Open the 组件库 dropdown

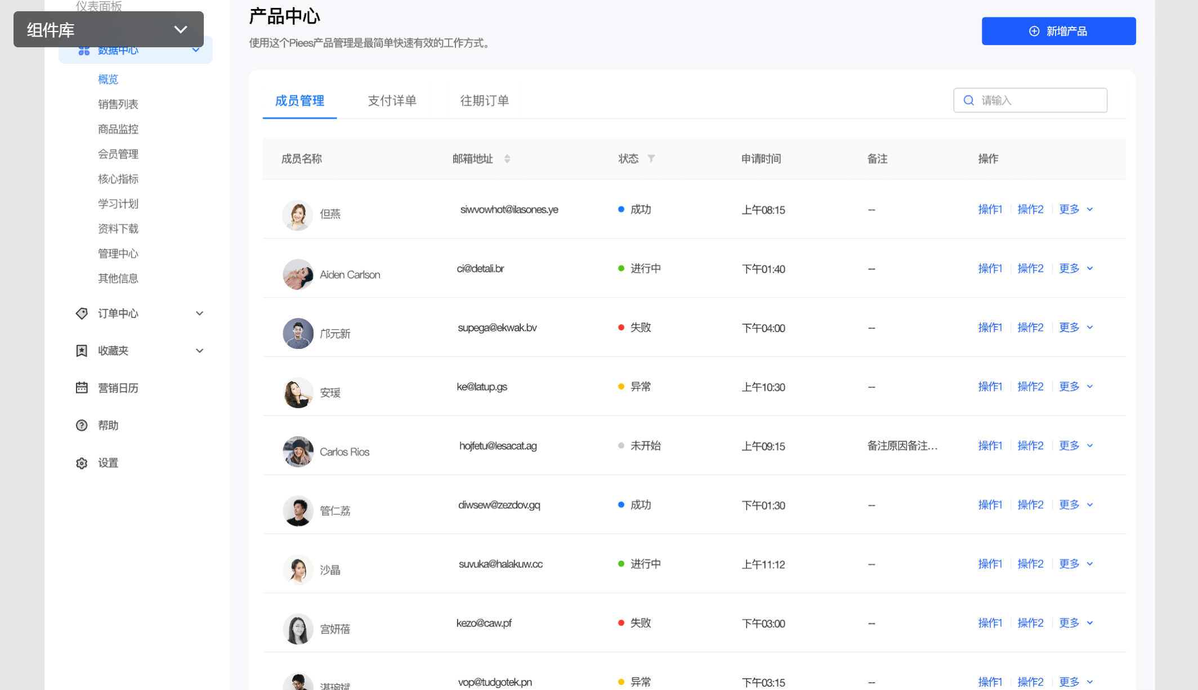click(108, 29)
